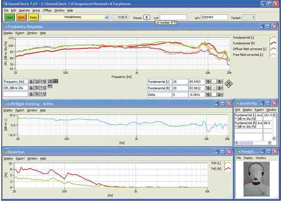Click Fundamental [R] cursor Y value 82.9812
The height and width of the screenshot is (201, 281).
click(x=197, y=88)
